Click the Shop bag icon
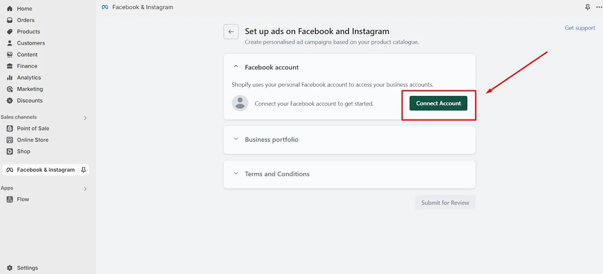This screenshot has width=603, height=274. [x=10, y=151]
